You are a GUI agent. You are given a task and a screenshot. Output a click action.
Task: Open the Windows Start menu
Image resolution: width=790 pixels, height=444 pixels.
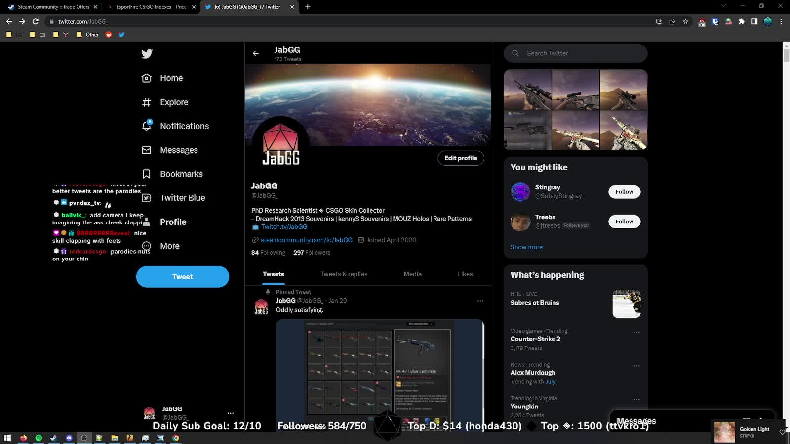coord(7,438)
